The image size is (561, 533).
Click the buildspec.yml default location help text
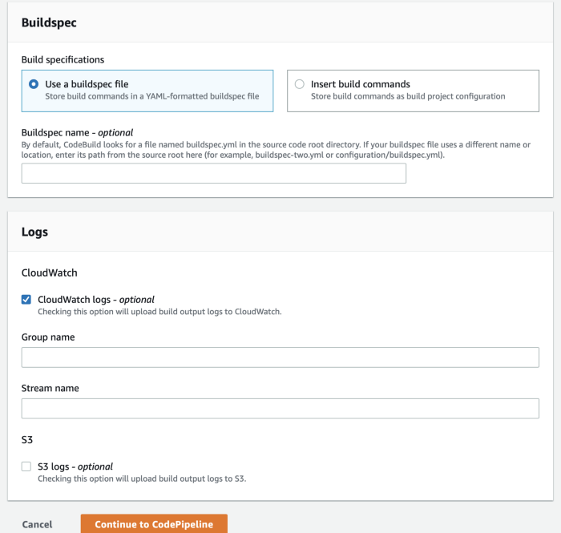[x=276, y=150]
